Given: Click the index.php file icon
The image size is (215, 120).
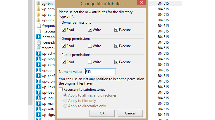Looking at the screenshot, I should tap(38, 37).
